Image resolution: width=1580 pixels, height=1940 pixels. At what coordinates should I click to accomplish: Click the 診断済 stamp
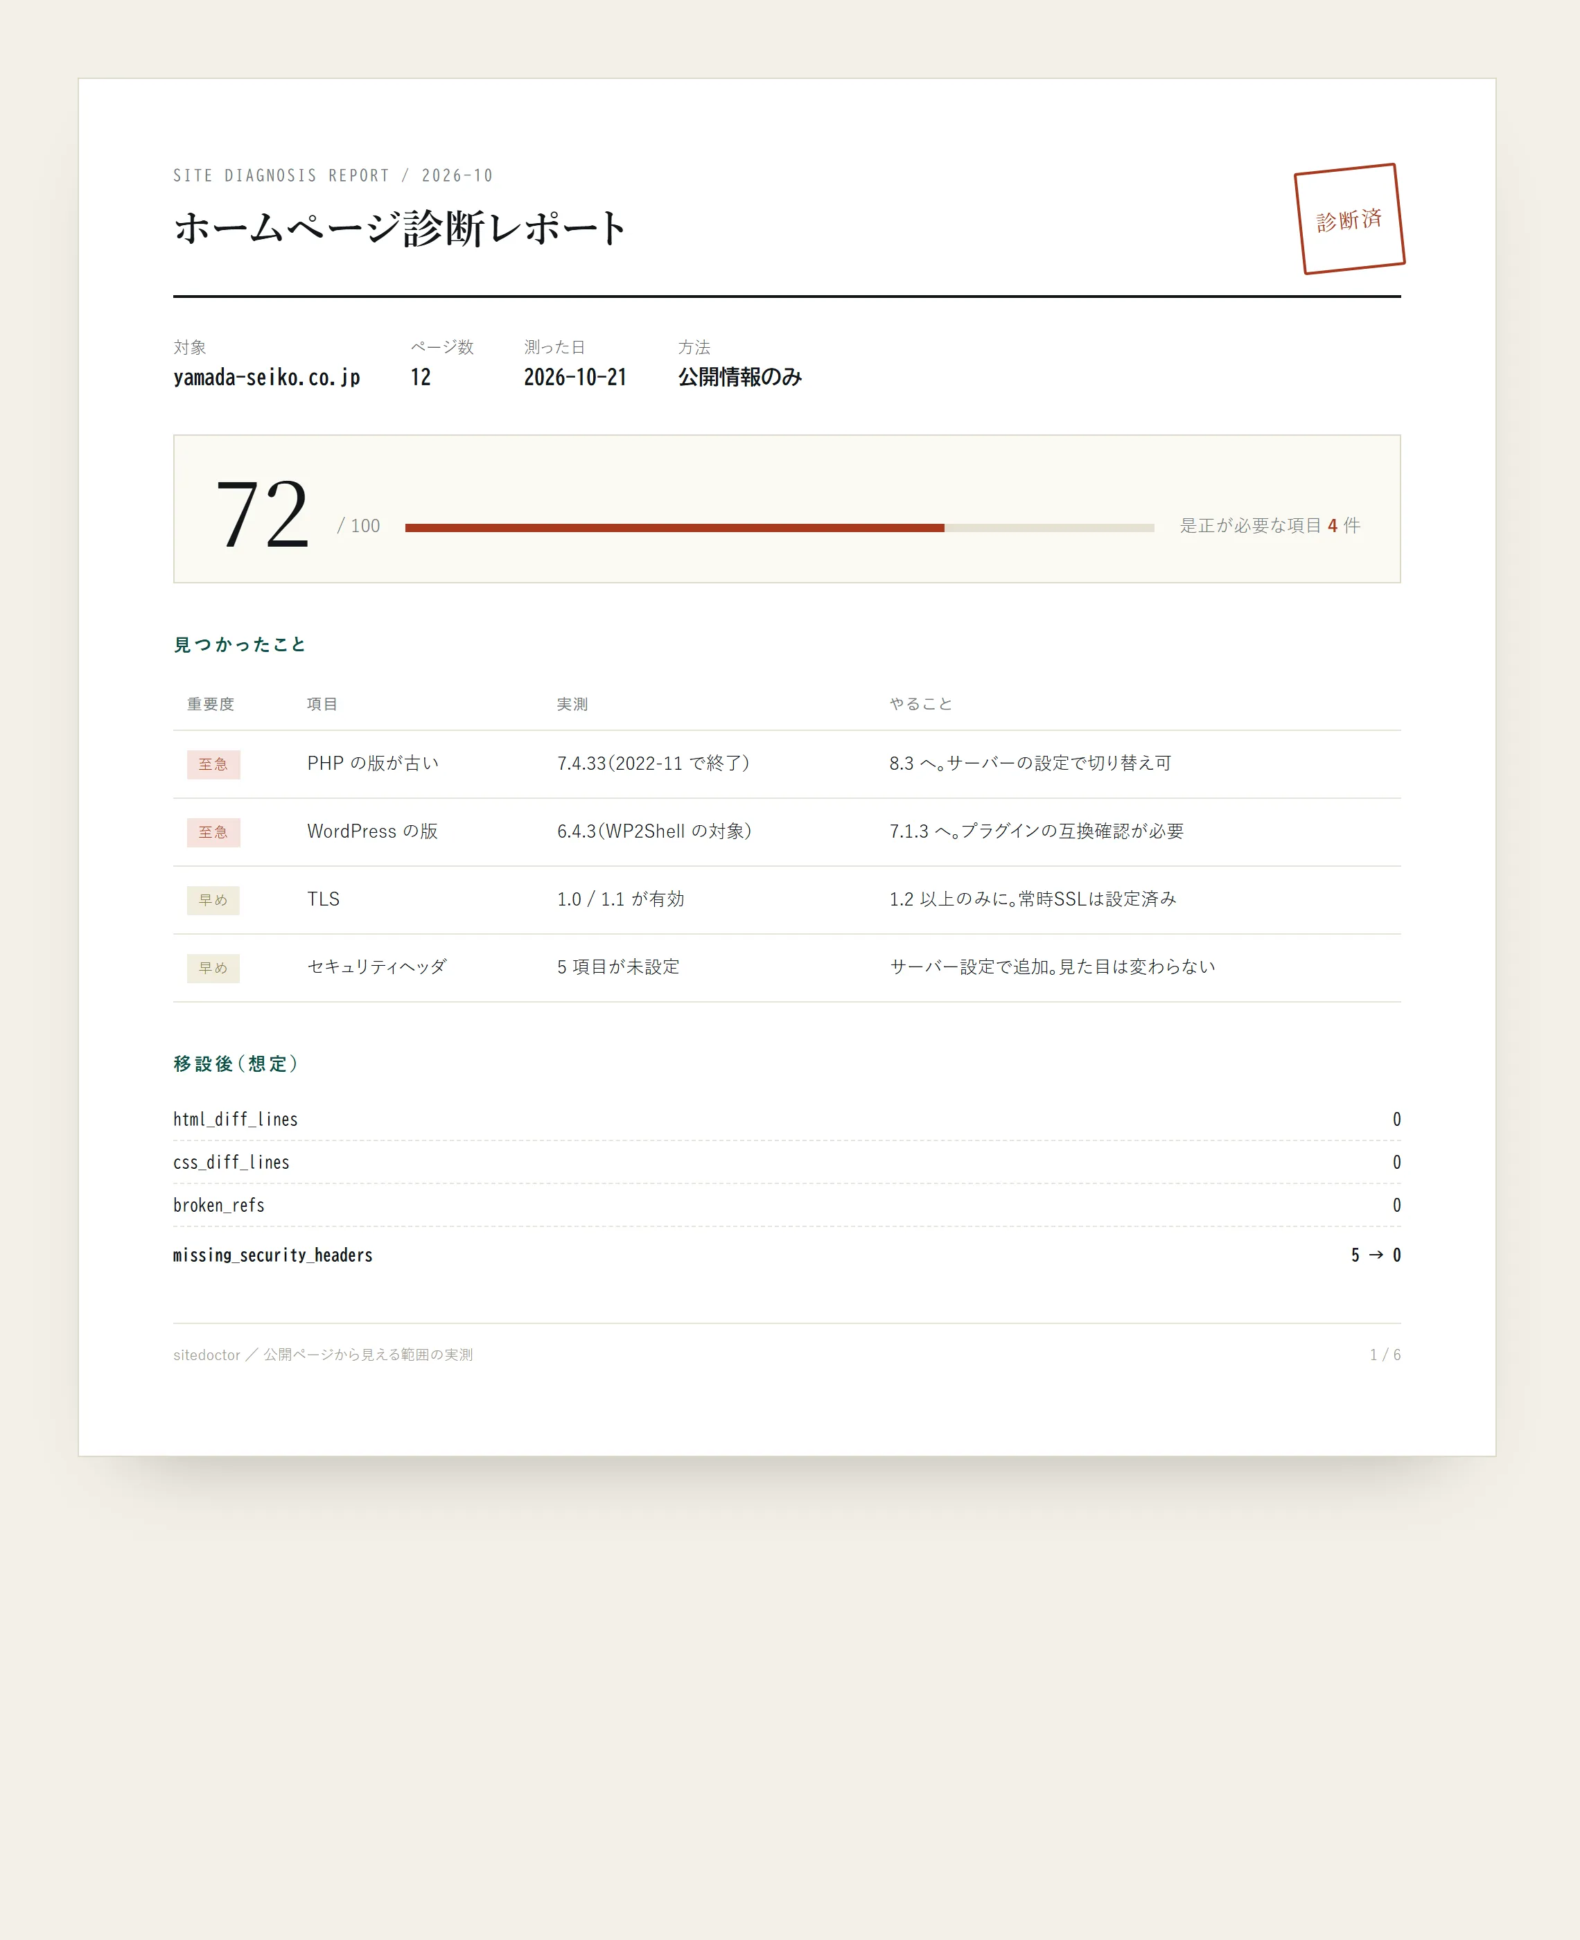(1350, 218)
